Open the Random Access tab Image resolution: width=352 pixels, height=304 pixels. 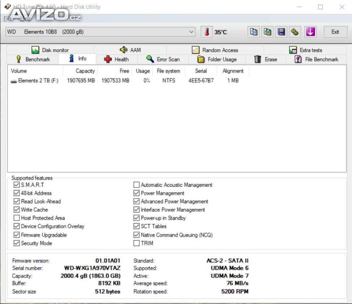point(215,50)
